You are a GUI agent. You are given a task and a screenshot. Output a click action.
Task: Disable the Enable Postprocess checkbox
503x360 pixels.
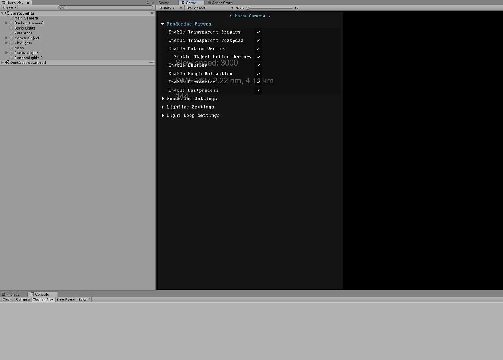[258, 90]
